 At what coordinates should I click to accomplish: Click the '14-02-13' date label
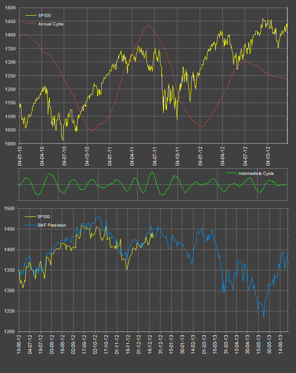[193, 344]
